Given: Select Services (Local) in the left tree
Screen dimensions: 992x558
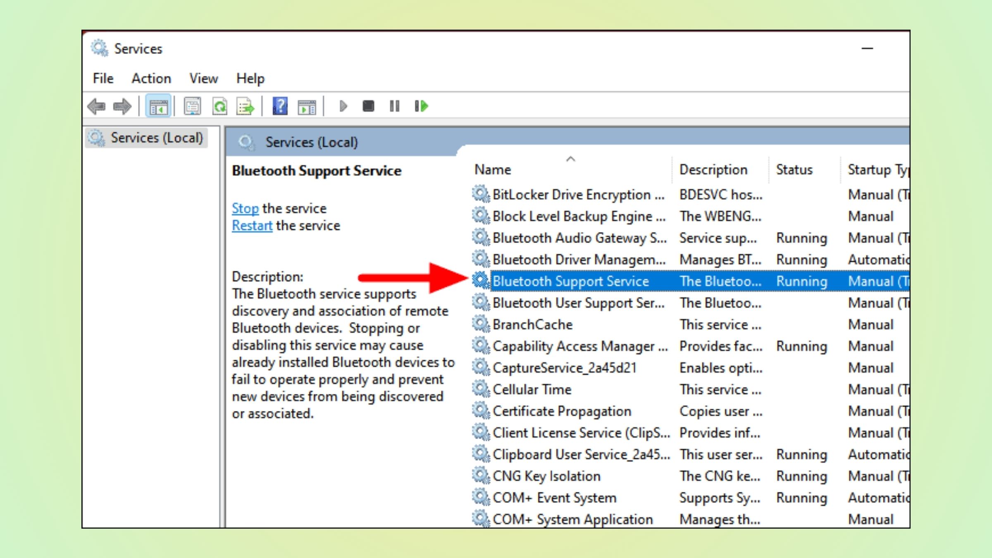Looking at the screenshot, I should 156,138.
